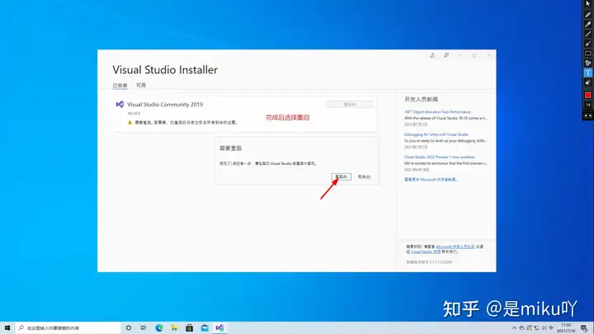This screenshot has height=334, width=594.
Task: Click the notifications bell icon in installer
Action: (x=432, y=56)
